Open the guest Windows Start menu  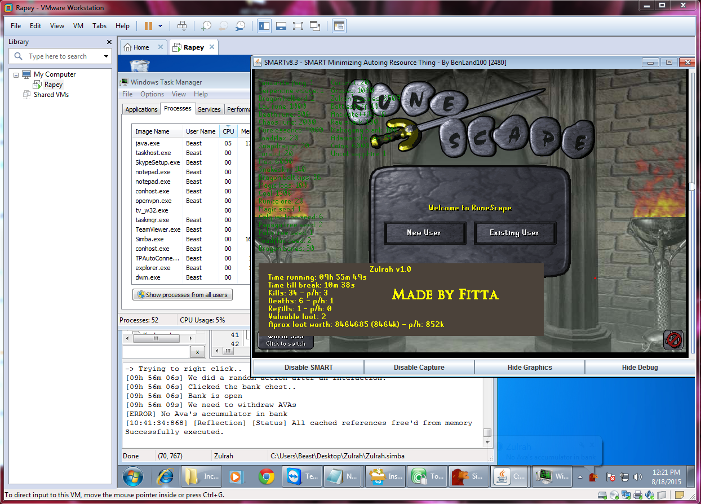click(x=134, y=476)
